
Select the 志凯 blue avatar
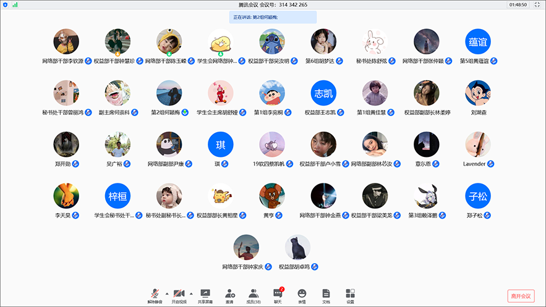click(x=323, y=93)
